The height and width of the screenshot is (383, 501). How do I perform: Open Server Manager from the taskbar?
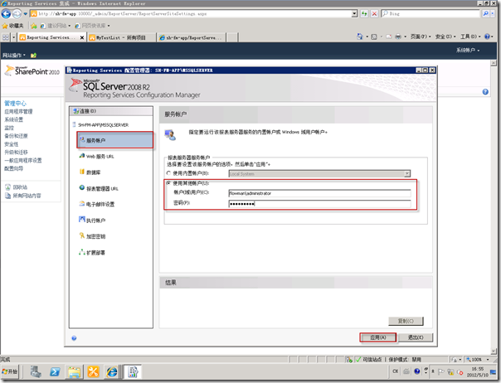coord(36,372)
